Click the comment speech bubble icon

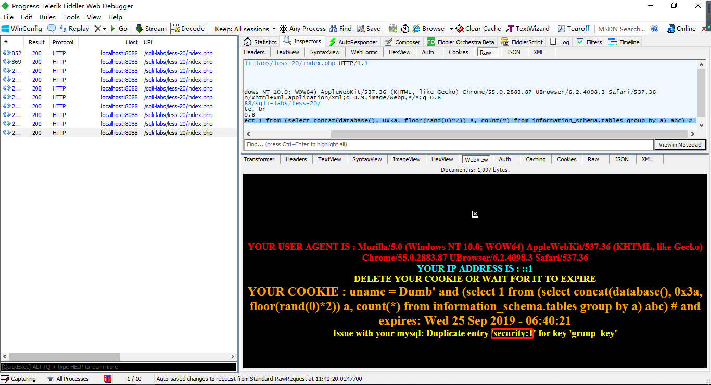click(x=52, y=29)
